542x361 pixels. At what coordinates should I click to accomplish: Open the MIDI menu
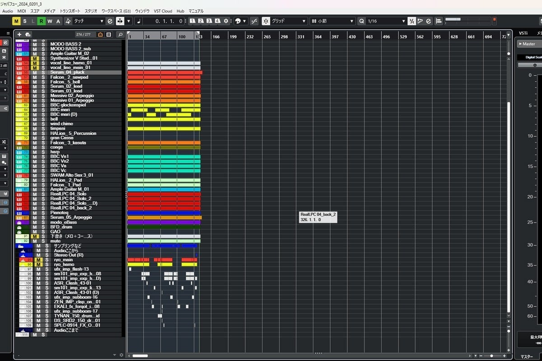(x=22, y=11)
